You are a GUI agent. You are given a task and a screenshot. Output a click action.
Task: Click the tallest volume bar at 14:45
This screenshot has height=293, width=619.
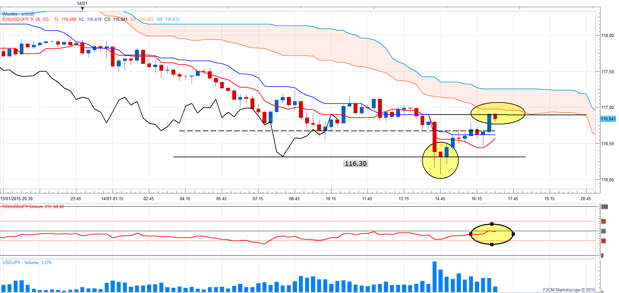click(x=435, y=276)
